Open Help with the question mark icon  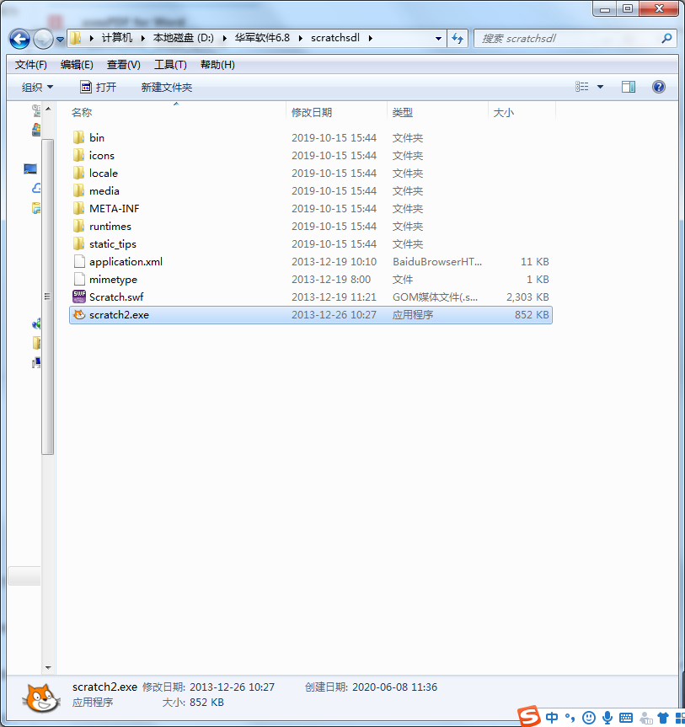[659, 87]
